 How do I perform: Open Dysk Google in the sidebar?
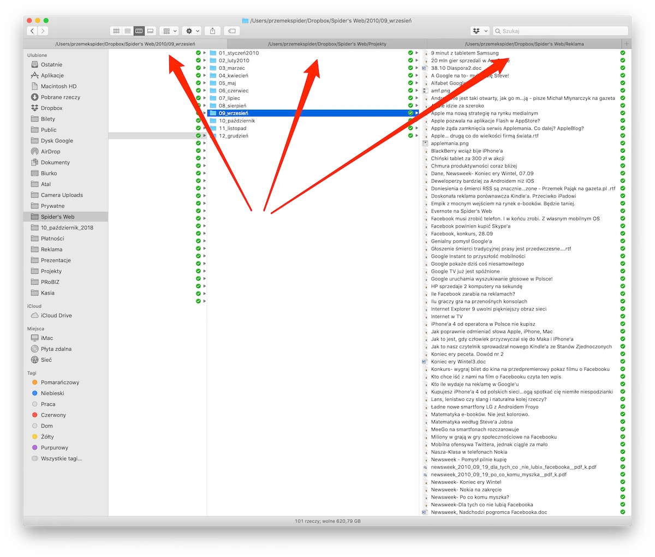(x=57, y=141)
